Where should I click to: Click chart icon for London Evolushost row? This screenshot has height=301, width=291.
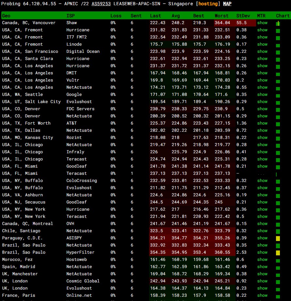tap(278, 290)
